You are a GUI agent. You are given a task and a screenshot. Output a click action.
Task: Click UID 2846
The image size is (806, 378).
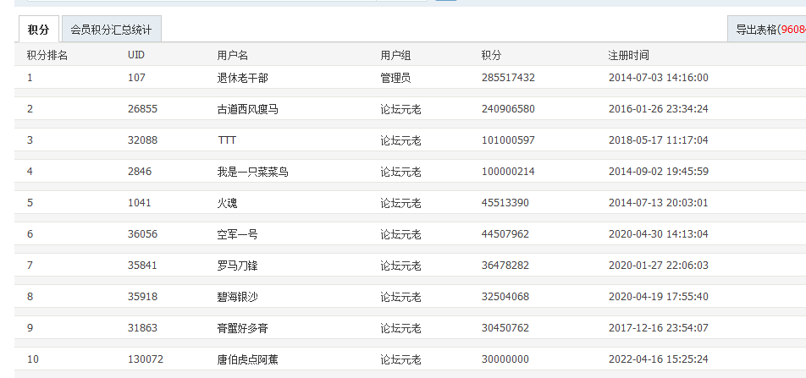coord(140,172)
